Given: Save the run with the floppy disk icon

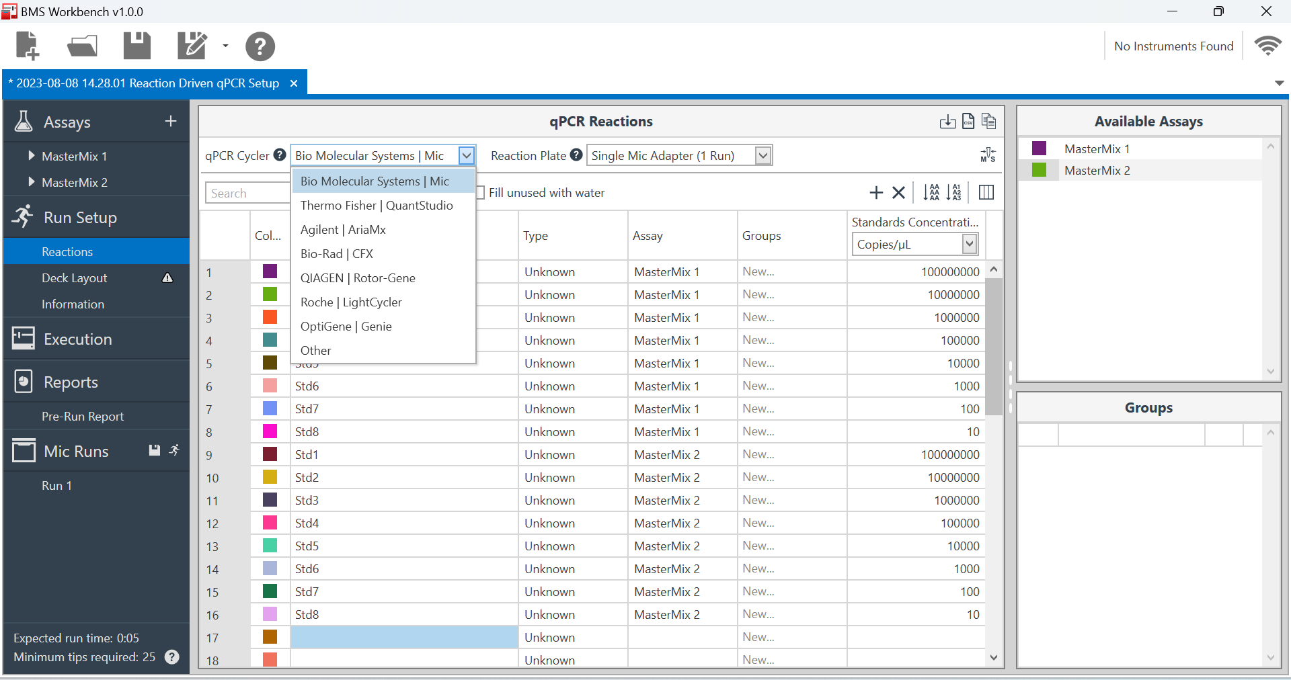Looking at the screenshot, I should (x=137, y=46).
